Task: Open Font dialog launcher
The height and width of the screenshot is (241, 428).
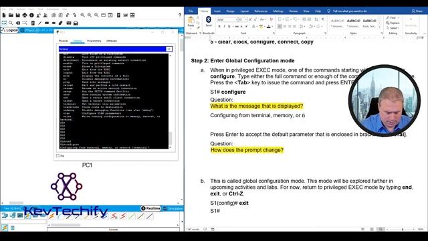Action: point(274,33)
